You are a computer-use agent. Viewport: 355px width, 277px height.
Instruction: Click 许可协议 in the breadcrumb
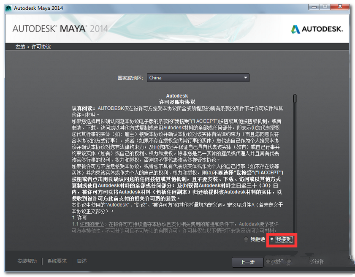(x=41, y=47)
